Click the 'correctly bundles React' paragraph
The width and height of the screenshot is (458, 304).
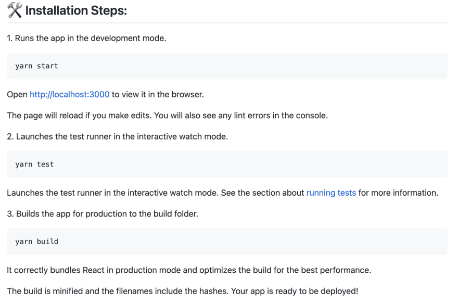[189, 270]
